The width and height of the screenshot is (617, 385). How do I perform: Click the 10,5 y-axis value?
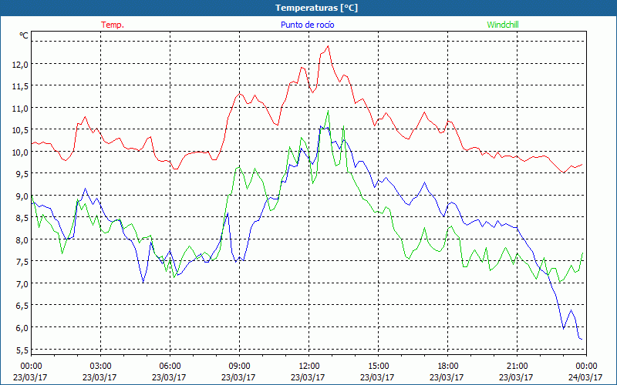pos(20,130)
